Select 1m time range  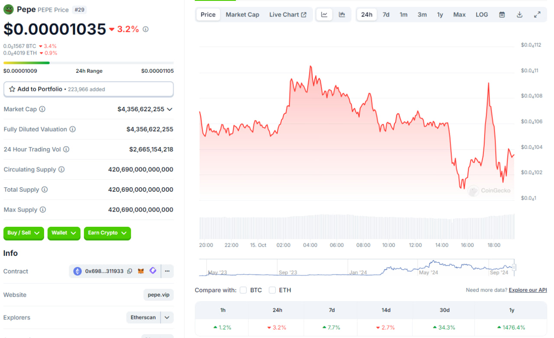click(x=403, y=15)
